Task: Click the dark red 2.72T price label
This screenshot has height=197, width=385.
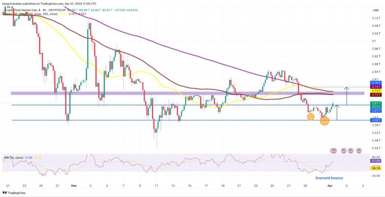Action: [375, 94]
